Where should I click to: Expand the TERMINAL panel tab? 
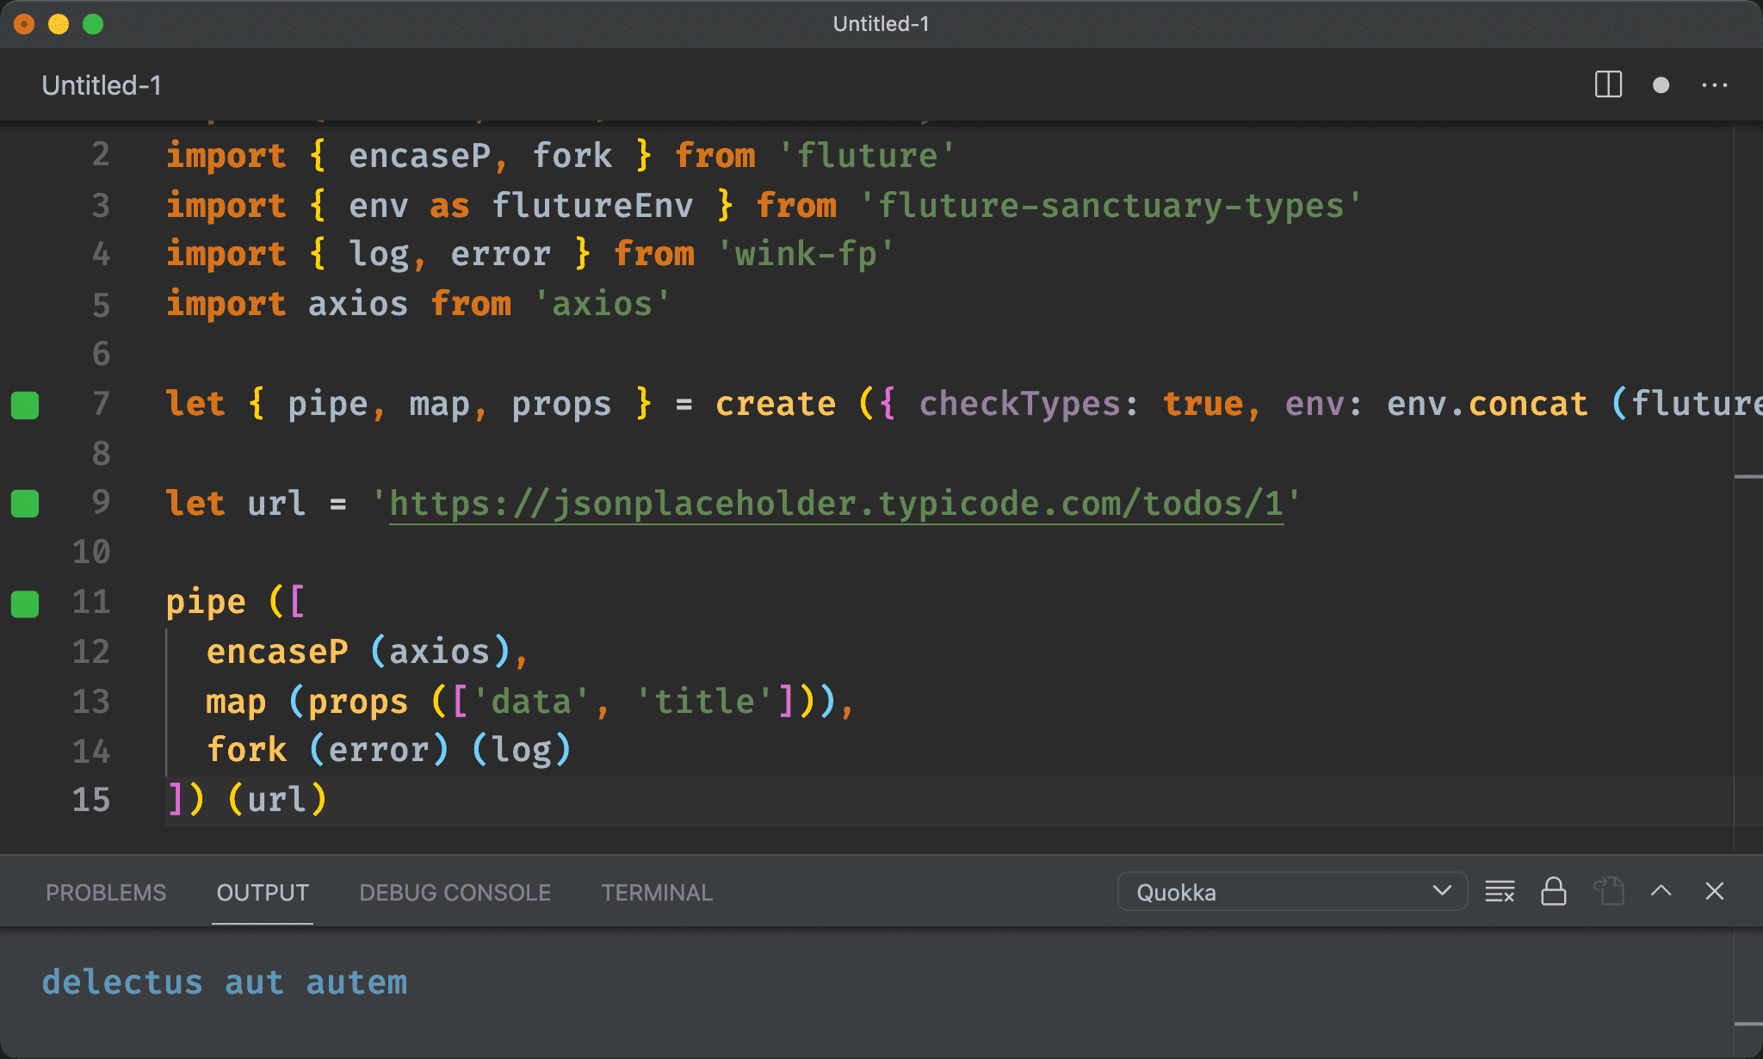[656, 891]
